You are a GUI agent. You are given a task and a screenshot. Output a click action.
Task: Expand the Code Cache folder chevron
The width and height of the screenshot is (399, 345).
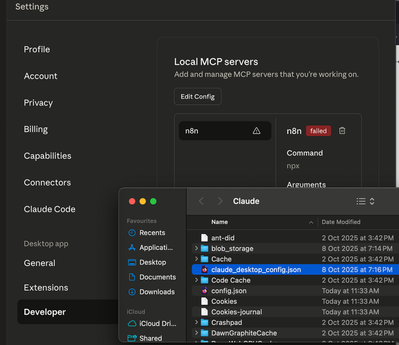[196, 280]
